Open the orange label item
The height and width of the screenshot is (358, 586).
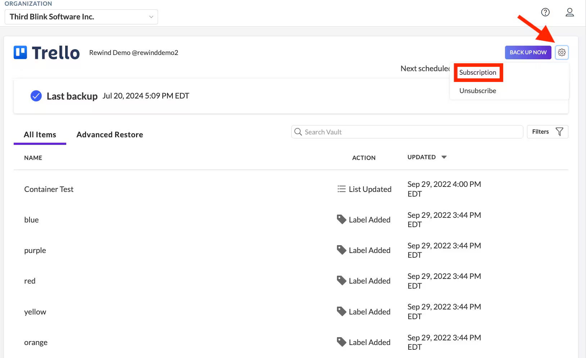coord(36,343)
